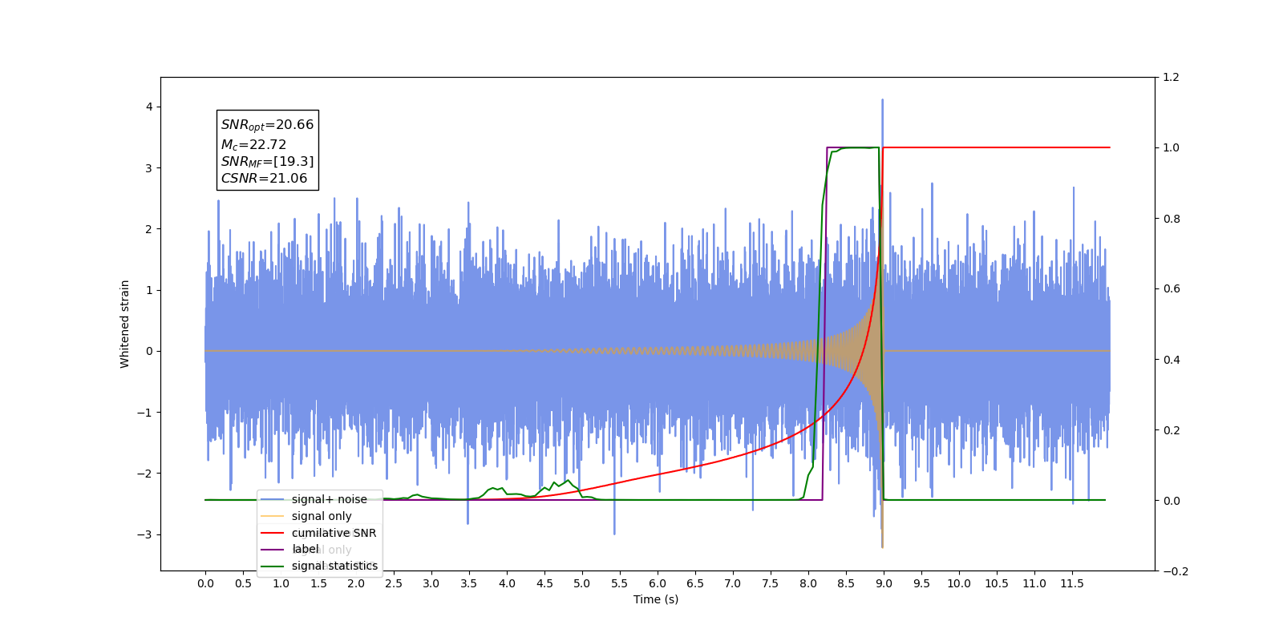The height and width of the screenshot is (641, 1283).
Task: Click left y-axis tick label −3
Action: pyautogui.click(x=144, y=534)
